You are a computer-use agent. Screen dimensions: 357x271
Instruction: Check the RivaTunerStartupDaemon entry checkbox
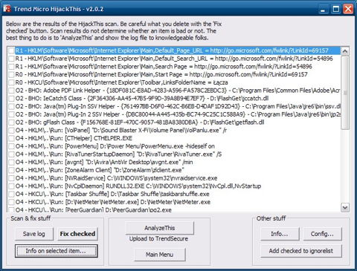pos(11,154)
